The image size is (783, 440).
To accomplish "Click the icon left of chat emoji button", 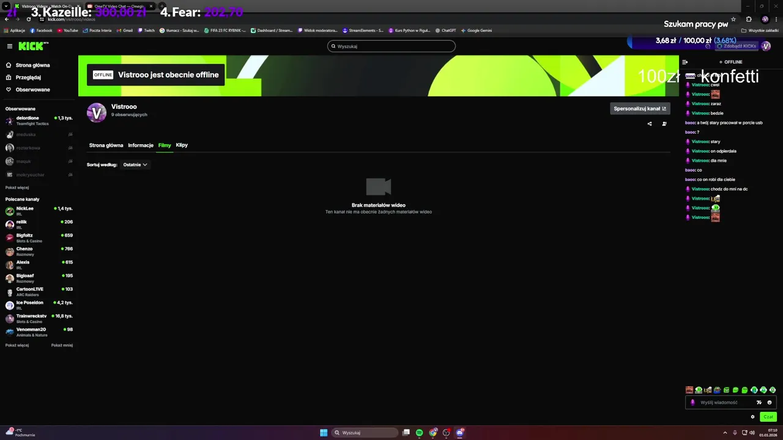I will pos(759,402).
